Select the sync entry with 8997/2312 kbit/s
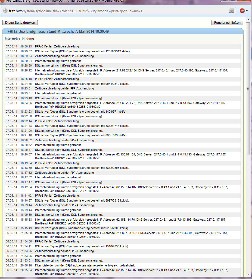This screenshot has width=252, height=279. tap(123, 200)
